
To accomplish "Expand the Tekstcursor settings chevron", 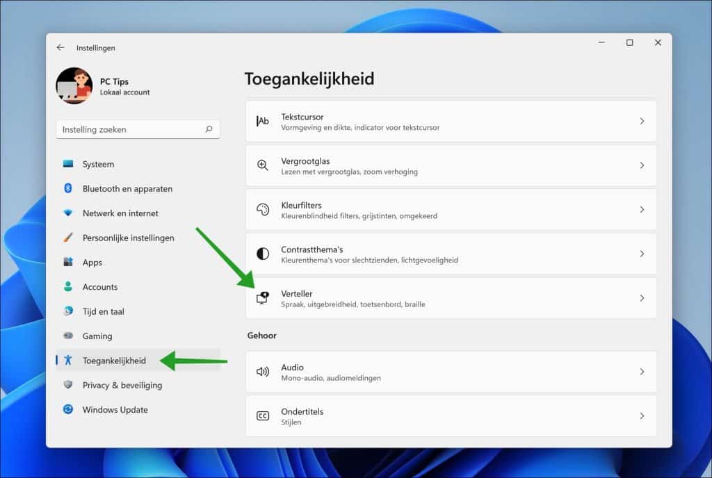I will (x=641, y=121).
